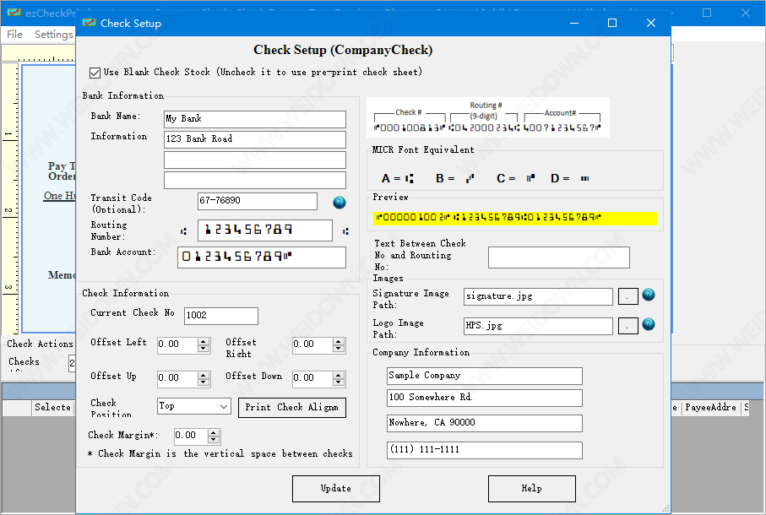Click Print Check Alignment button
The width and height of the screenshot is (766, 515).
[x=292, y=408]
